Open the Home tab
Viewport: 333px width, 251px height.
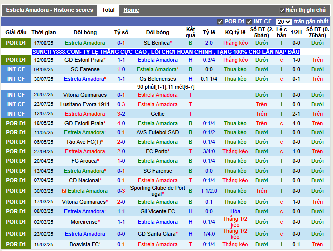(x=131, y=10)
